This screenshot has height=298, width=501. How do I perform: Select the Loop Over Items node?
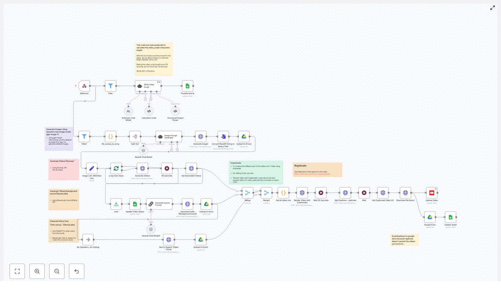(116, 168)
